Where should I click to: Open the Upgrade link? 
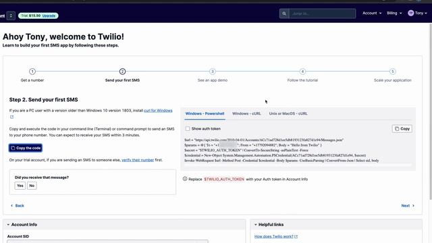[49, 16]
